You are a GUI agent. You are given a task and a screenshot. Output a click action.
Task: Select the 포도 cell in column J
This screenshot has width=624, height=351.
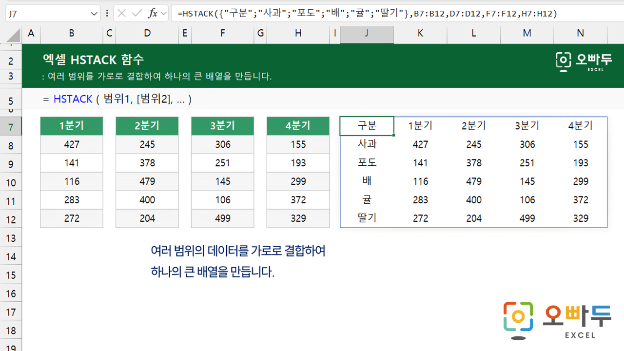click(x=367, y=163)
